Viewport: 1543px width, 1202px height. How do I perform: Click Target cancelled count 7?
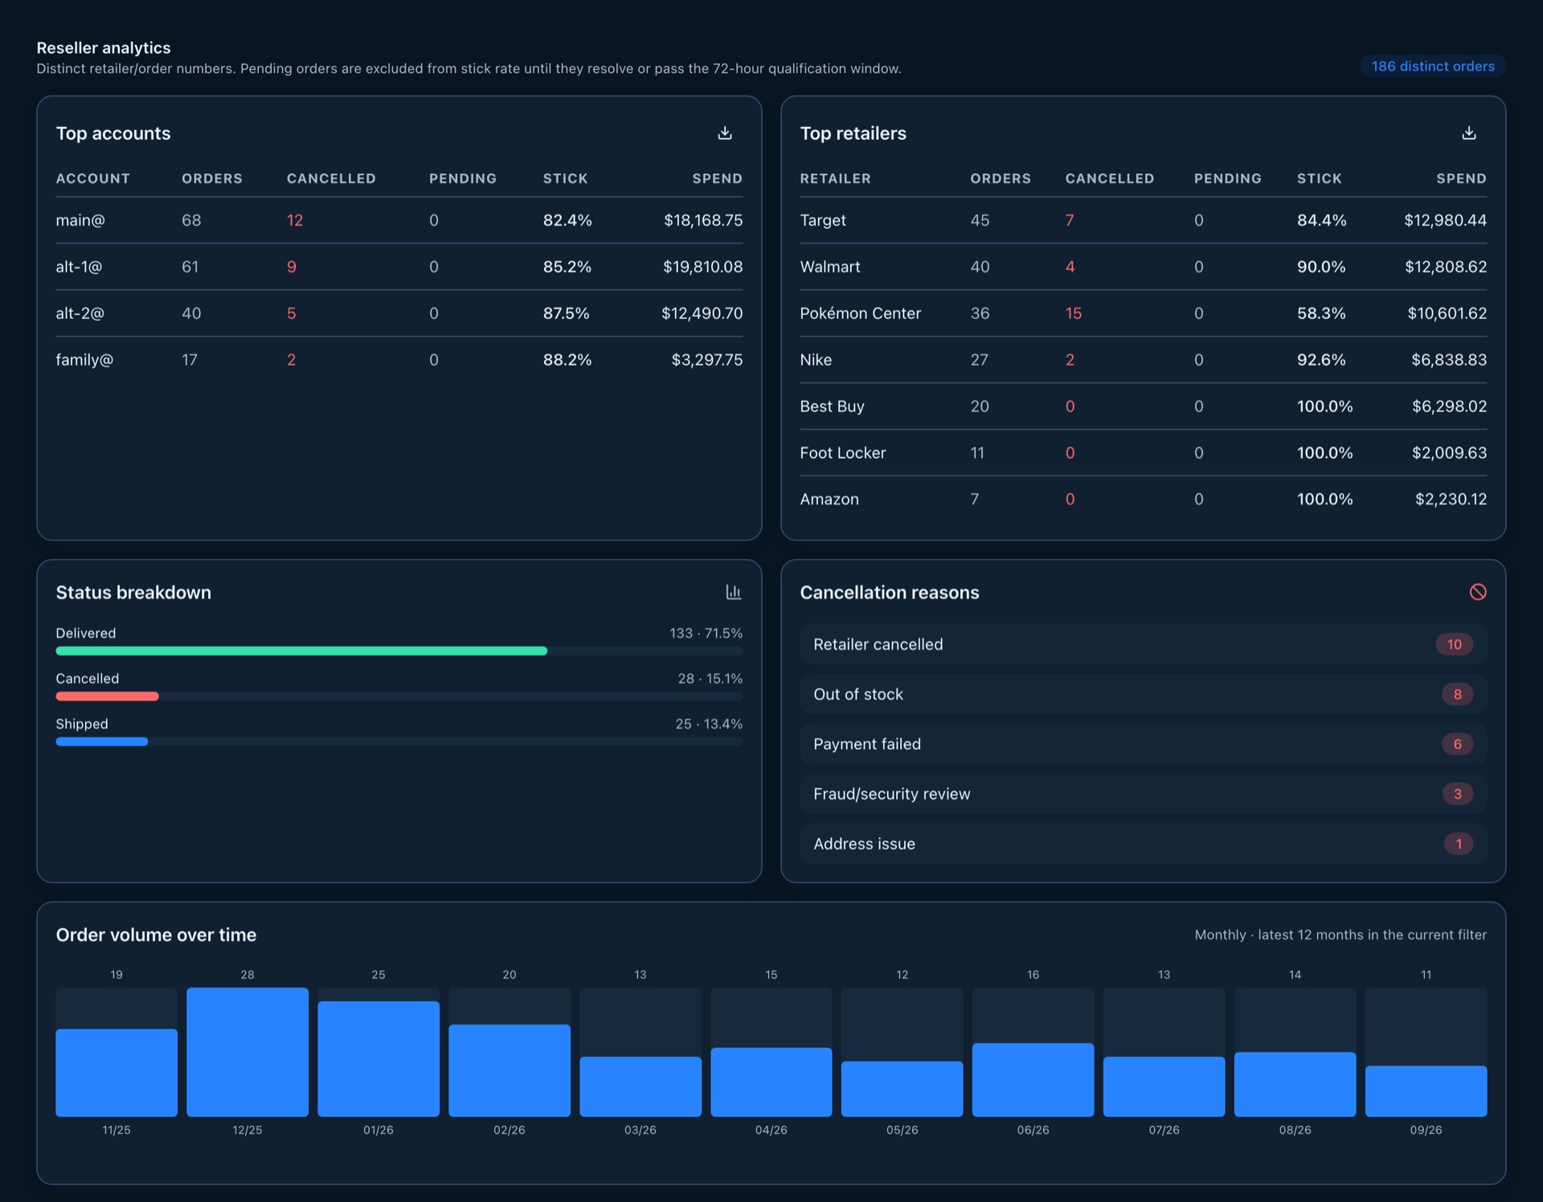(x=1070, y=220)
